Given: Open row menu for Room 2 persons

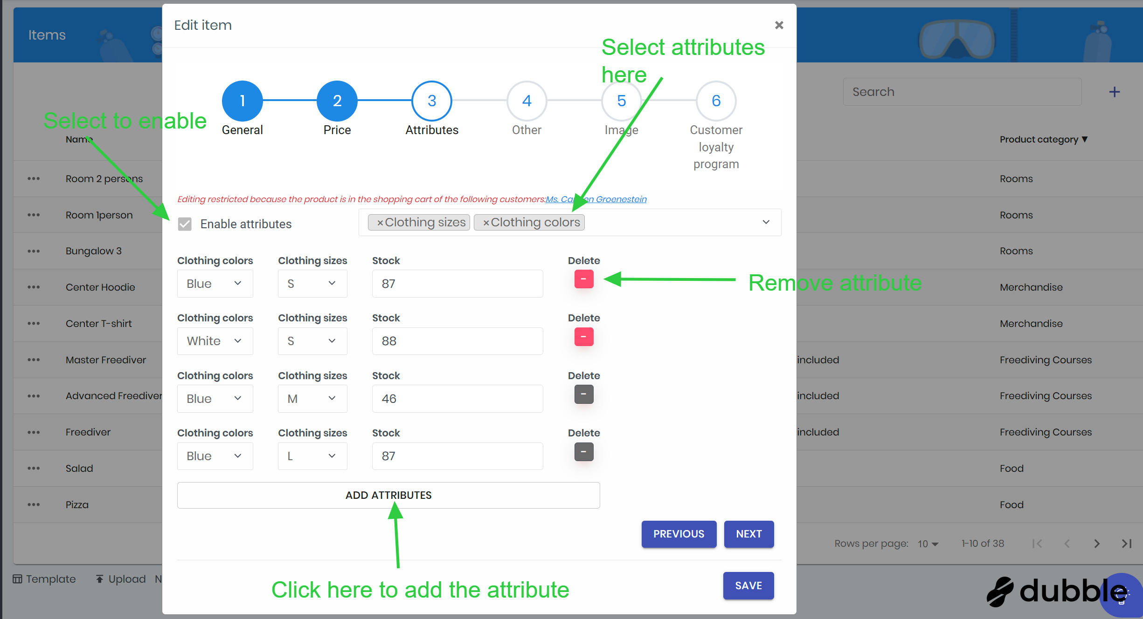Looking at the screenshot, I should [34, 179].
